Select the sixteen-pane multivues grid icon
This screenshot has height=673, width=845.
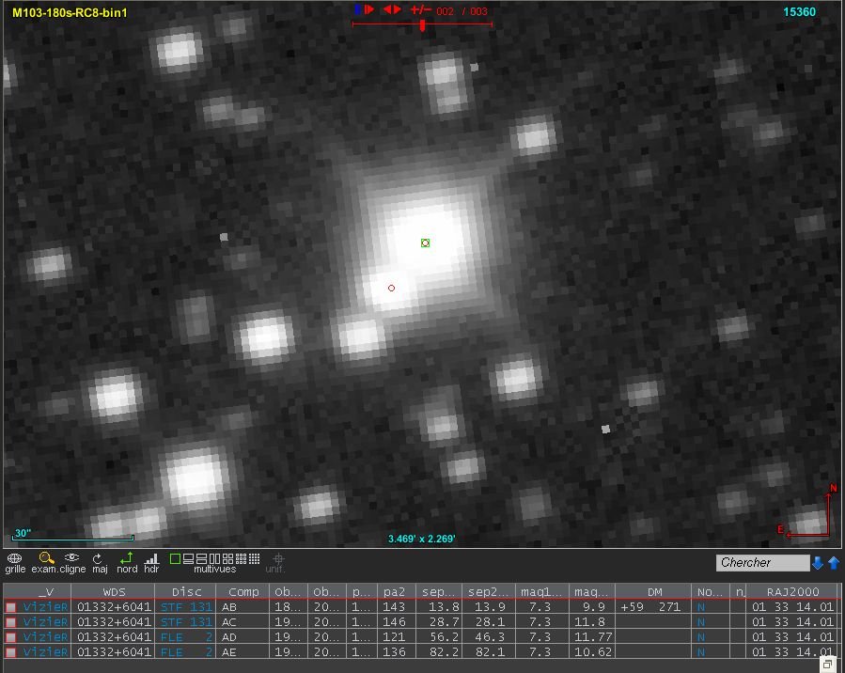click(253, 560)
